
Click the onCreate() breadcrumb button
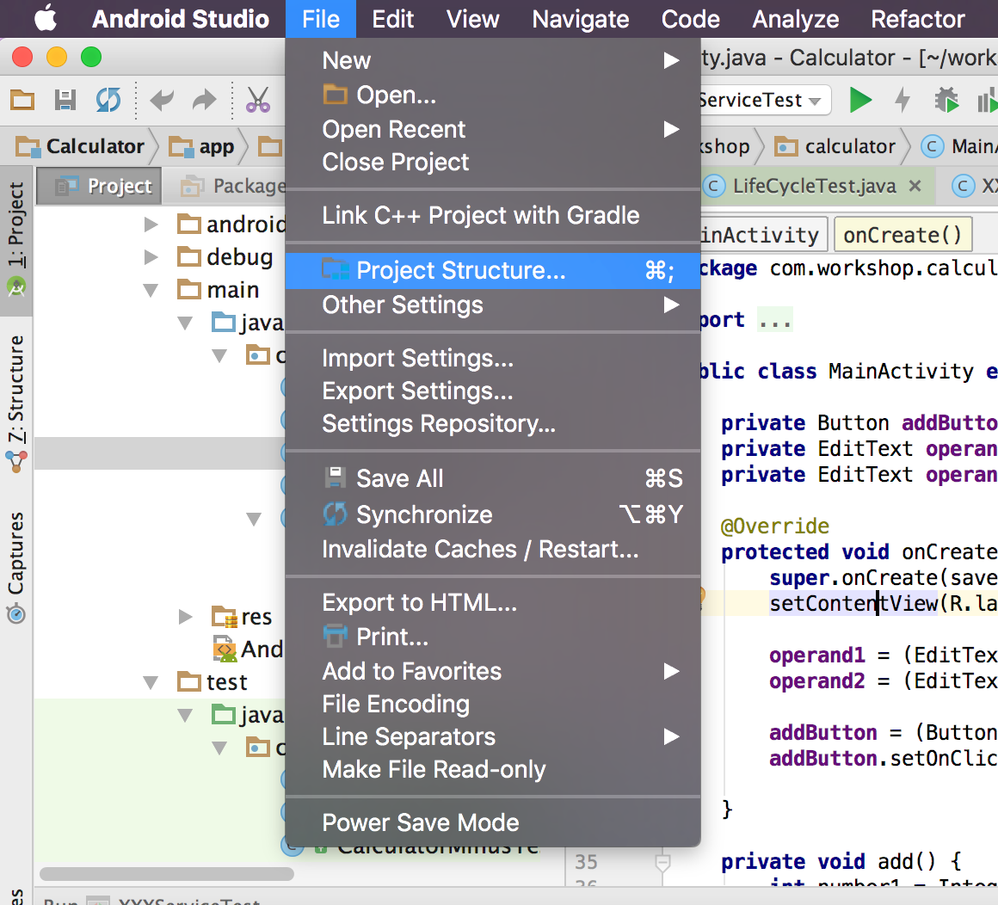[903, 234]
